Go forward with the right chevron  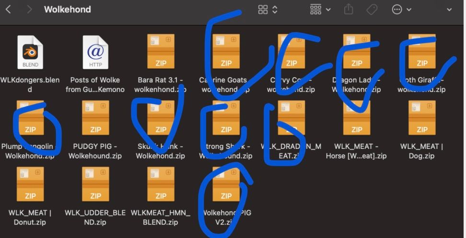[29, 10]
